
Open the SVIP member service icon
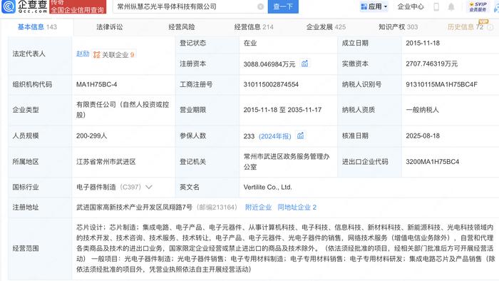pyautogui.click(x=478, y=6)
